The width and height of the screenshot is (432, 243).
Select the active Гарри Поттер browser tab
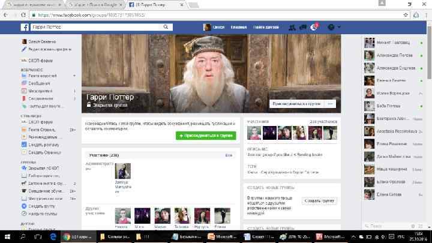pyautogui.click(x=156, y=5)
